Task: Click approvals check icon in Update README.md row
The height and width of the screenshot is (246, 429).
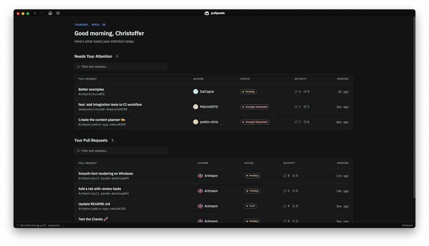Action: pos(294,206)
